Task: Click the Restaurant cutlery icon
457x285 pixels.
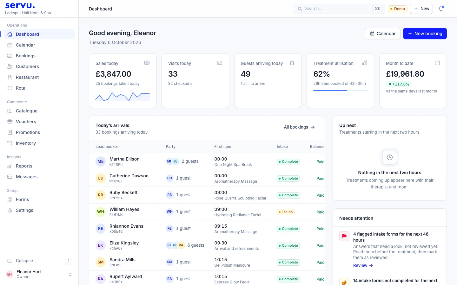Action: click(10, 77)
